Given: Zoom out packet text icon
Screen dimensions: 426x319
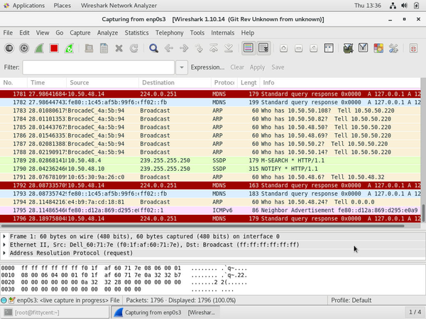Looking at the screenshot, I should [x=298, y=48].
